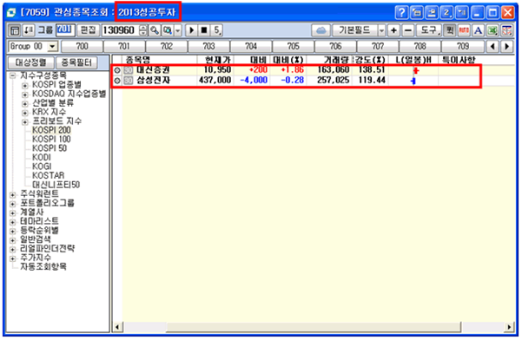The width and height of the screenshot is (522, 340).
Task: Switch to group tab 701
Action: click(124, 46)
